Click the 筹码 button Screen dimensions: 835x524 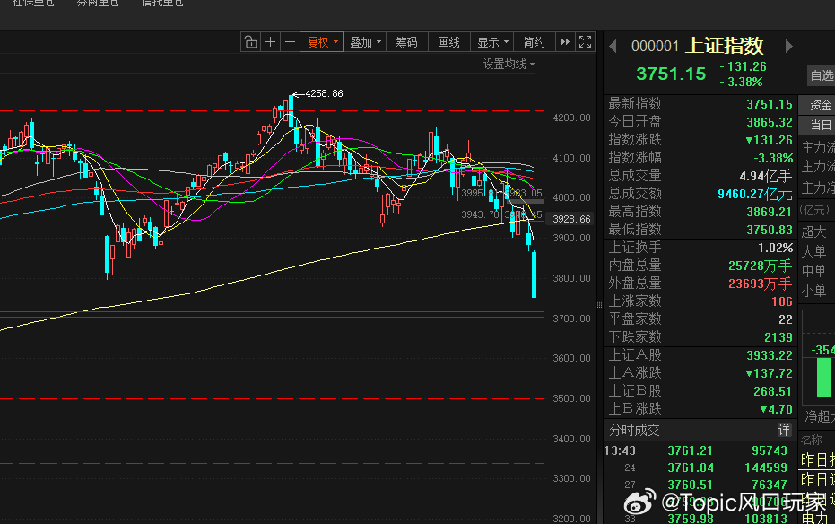pos(407,42)
